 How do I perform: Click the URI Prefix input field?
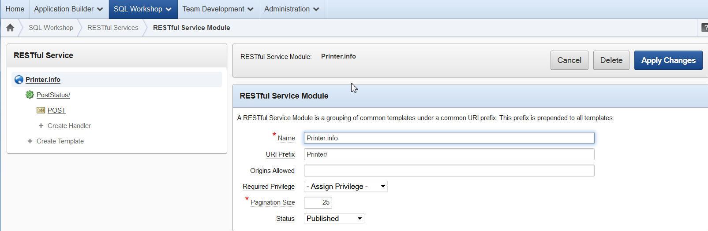coord(449,154)
